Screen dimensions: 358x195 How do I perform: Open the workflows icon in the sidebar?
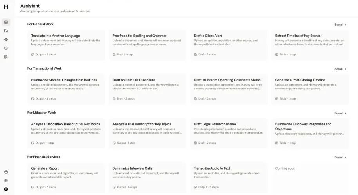pyautogui.click(x=6, y=39)
